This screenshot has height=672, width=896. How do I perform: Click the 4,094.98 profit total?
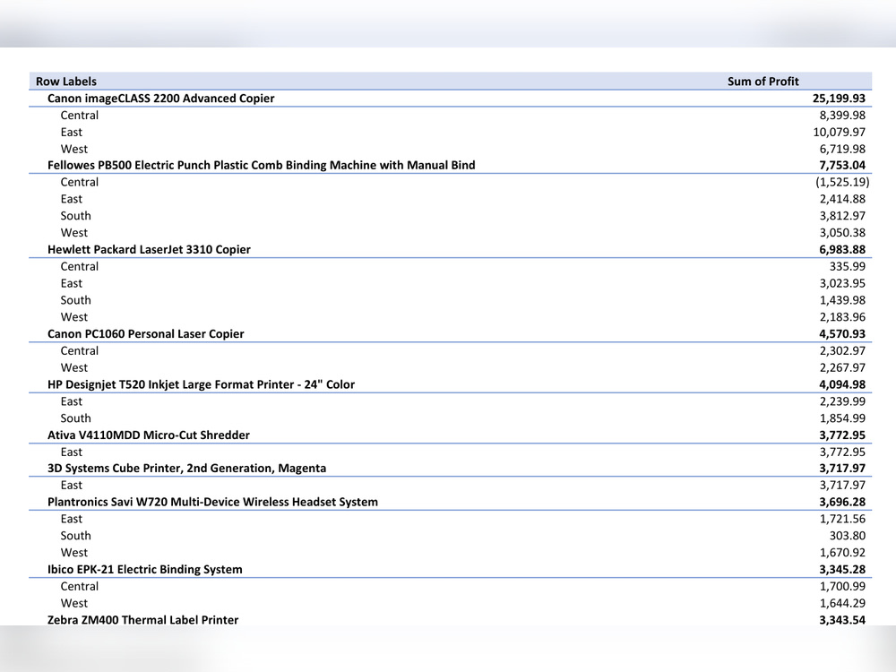(842, 384)
